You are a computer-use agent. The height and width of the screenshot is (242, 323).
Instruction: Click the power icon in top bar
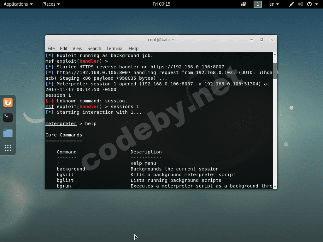point(309,4)
